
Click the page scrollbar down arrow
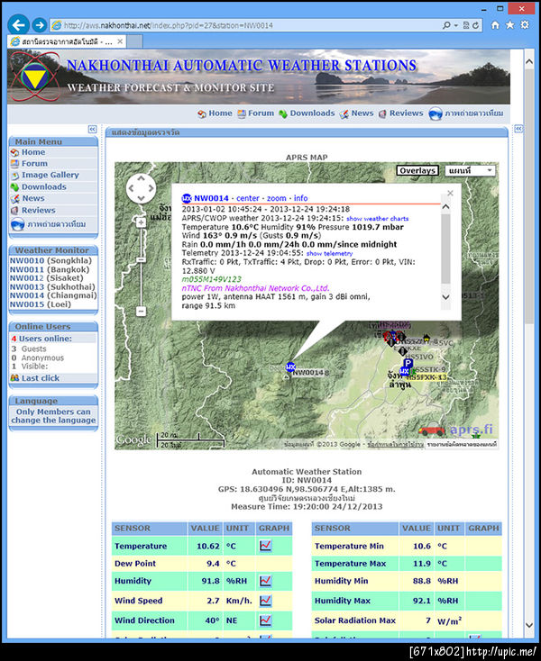529,626
